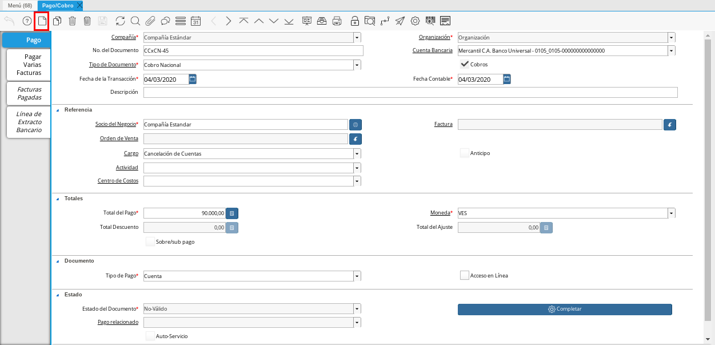Enable the Sobre/sub pago checkbox
Screen dimensions: 715x345
click(150, 241)
